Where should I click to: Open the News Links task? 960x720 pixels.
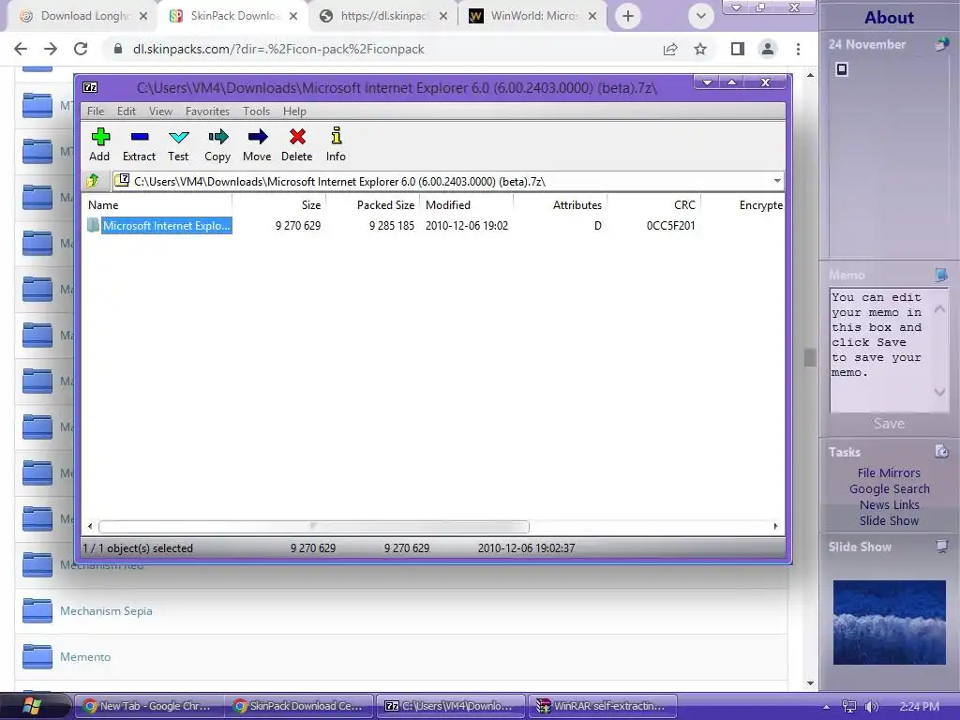[x=889, y=504]
